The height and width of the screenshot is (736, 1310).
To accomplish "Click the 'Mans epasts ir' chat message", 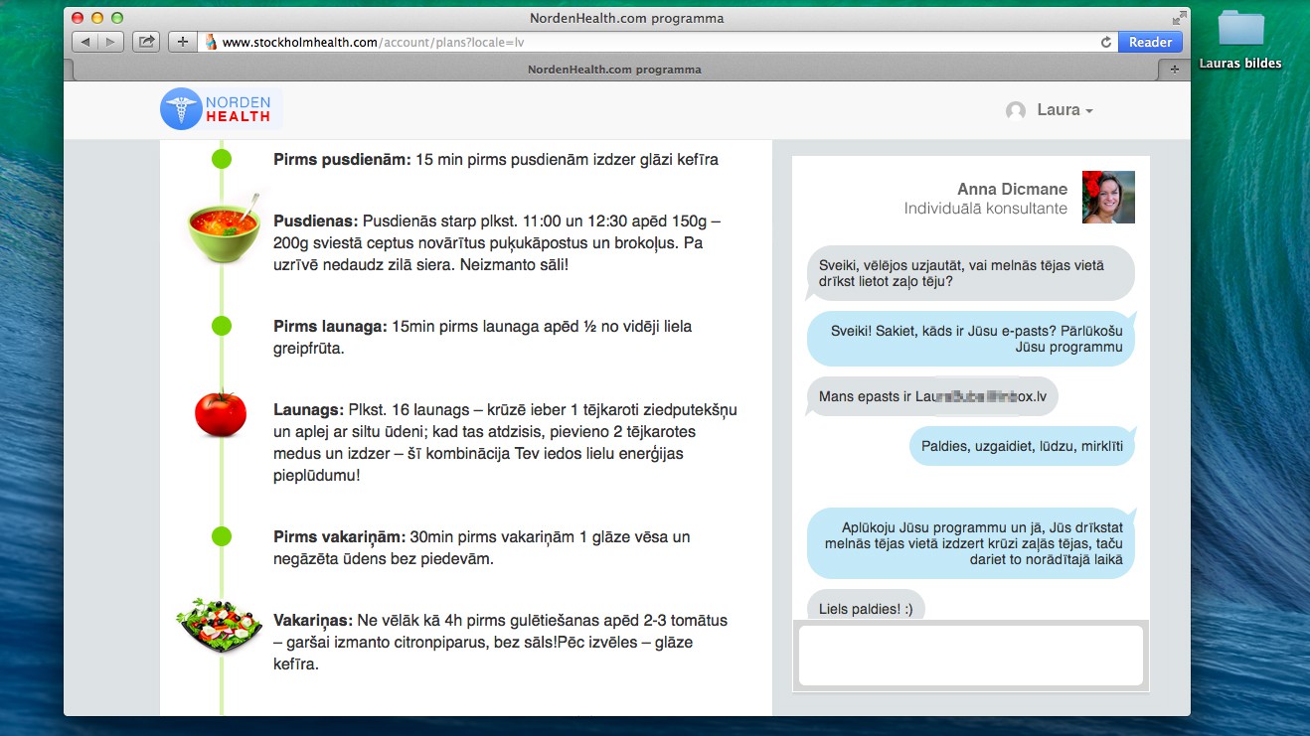I will [x=932, y=396].
